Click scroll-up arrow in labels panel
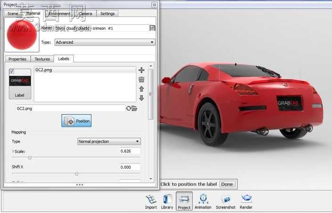The image size is (332, 213). [x=150, y=66]
